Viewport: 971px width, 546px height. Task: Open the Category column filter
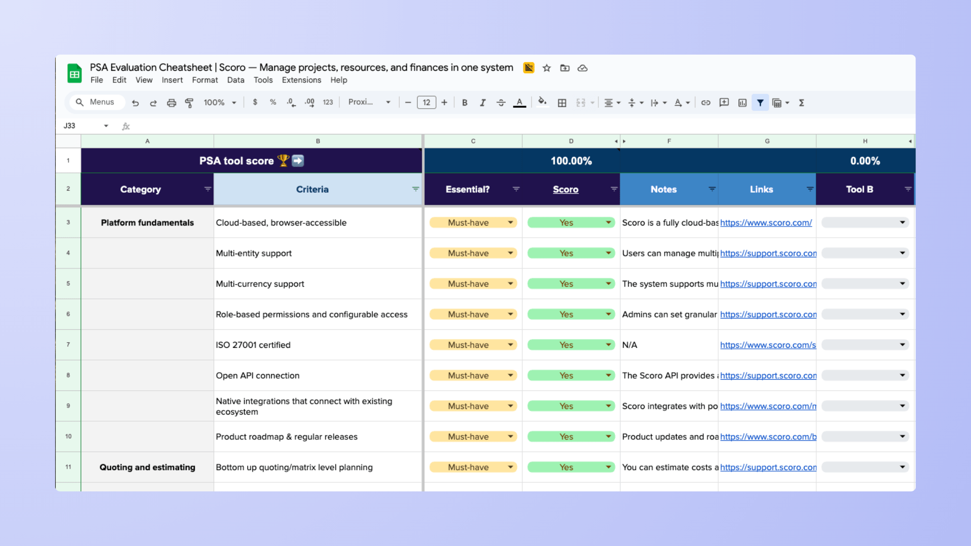coord(207,189)
